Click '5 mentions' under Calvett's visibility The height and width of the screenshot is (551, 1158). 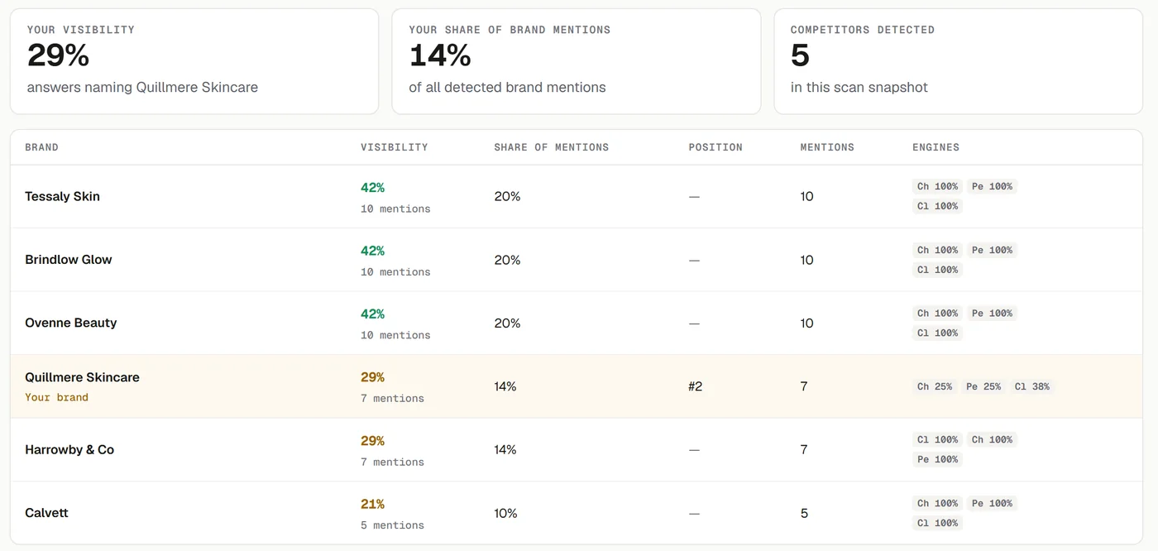(392, 525)
